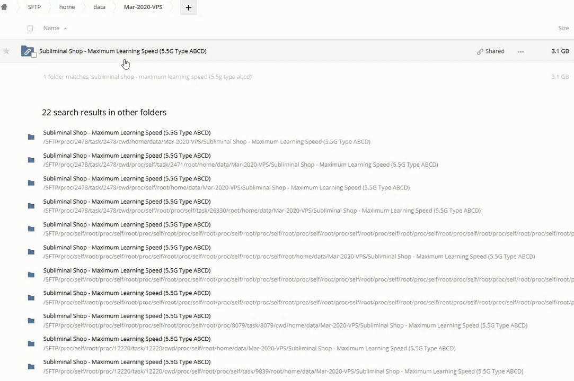
Task: Toggle the select-all checkbox in header
Action: click(x=30, y=28)
